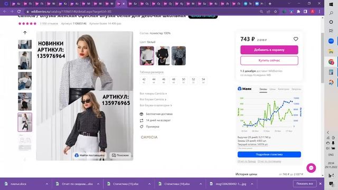
Task: Switch to the 'Категории' tab in Mayak widget
Action: click(x=284, y=89)
